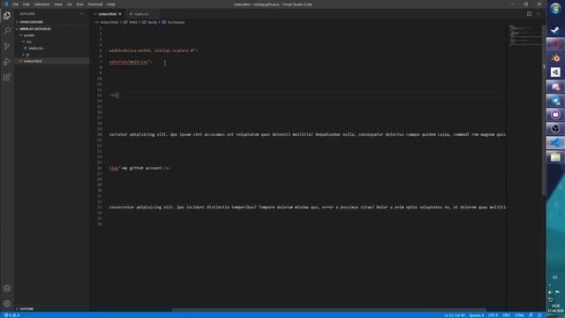This screenshot has width=565, height=318.
Task: Click the feedback icon in status bar
Action: point(531,315)
